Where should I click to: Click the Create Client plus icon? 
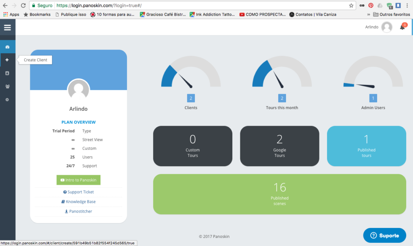coord(7,60)
